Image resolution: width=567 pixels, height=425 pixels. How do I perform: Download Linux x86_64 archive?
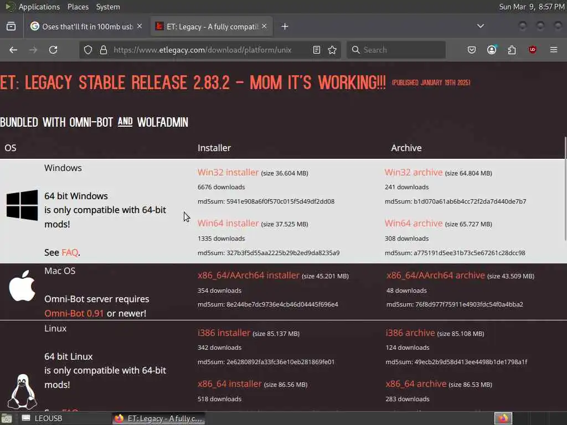tap(416, 384)
